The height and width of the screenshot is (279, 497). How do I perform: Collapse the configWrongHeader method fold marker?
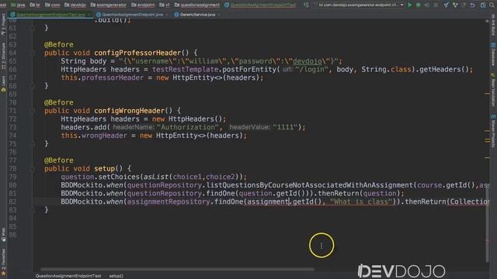[x=33, y=111]
